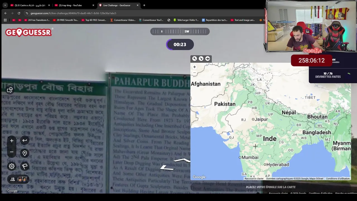Click the flag report icon
357x201 pixels.
point(25,166)
